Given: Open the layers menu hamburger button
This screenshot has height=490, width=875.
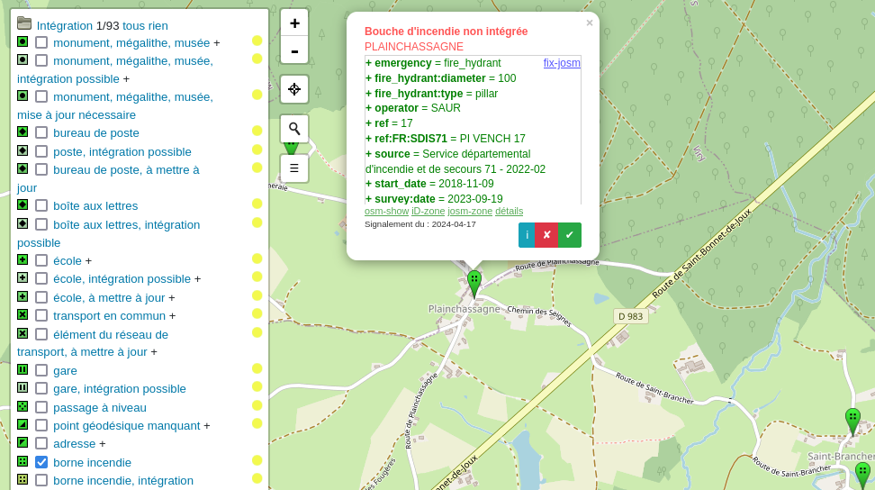Looking at the screenshot, I should pyautogui.click(x=294, y=168).
